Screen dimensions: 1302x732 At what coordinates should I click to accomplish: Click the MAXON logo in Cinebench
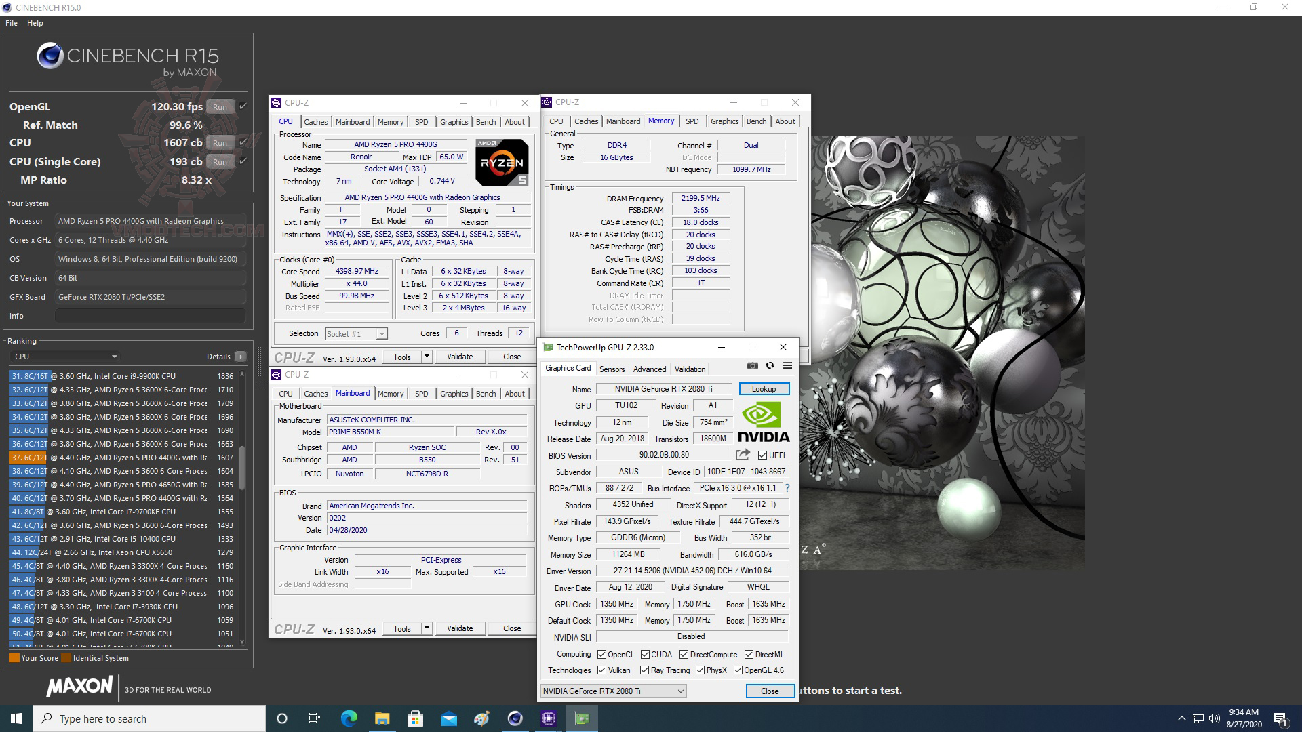coord(79,687)
